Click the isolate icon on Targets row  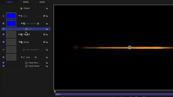click(44, 34)
